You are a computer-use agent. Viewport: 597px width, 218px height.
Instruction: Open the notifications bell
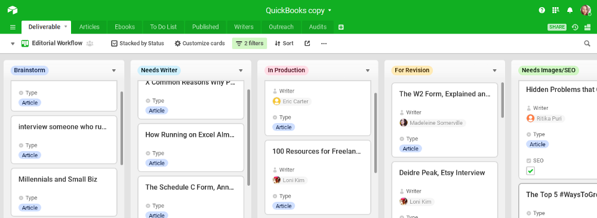click(570, 10)
